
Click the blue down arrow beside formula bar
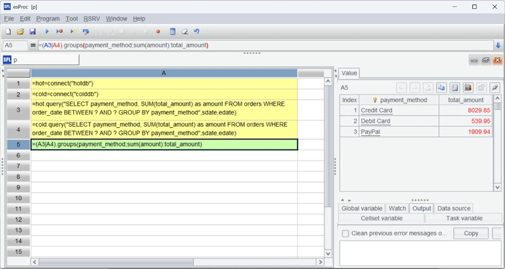498,45
